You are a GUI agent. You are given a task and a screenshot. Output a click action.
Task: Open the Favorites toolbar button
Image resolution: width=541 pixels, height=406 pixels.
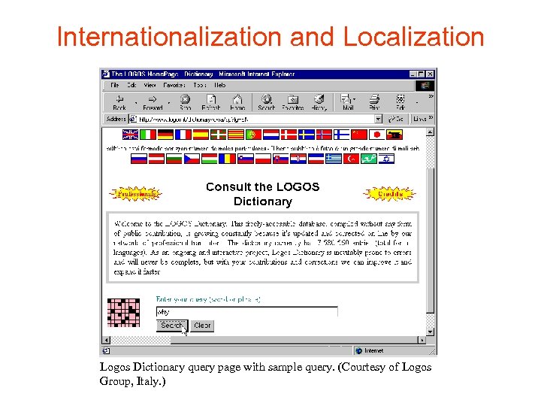click(x=292, y=102)
